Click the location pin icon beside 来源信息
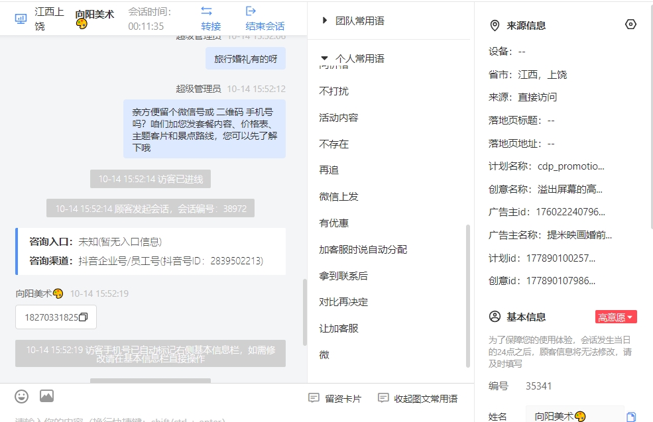 click(495, 26)
